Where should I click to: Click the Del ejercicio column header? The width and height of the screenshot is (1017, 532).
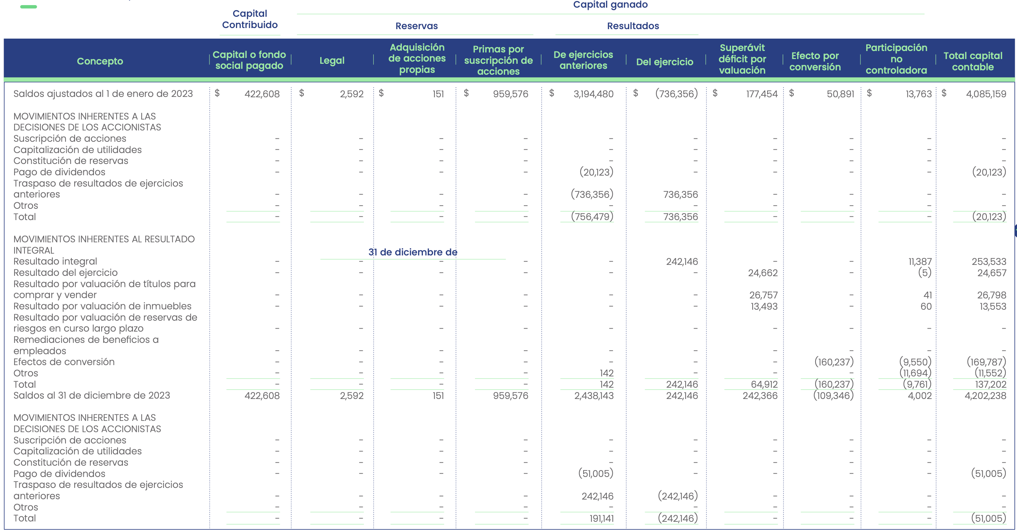pyautogui.click(x=664, y=62)
